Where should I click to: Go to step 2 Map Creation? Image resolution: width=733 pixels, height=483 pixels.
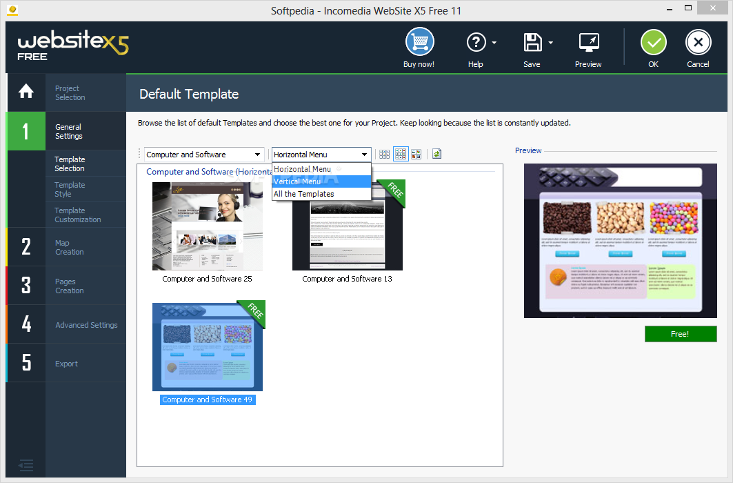coord(66,247)
